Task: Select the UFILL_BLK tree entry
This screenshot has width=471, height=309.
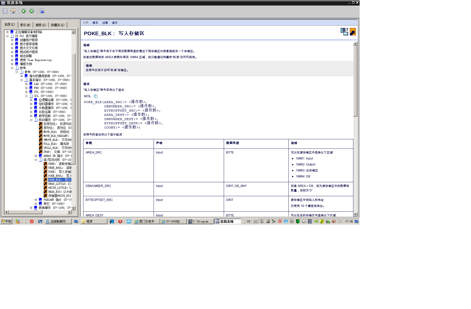Action: click(57, 148)
